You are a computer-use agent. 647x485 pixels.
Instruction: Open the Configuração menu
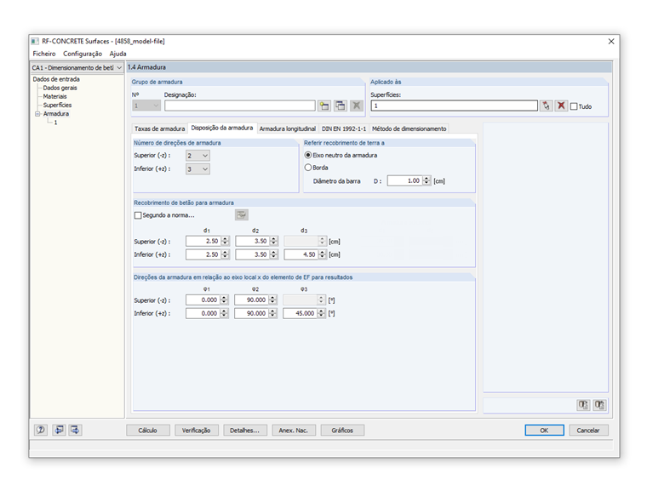tap(83, 54)
